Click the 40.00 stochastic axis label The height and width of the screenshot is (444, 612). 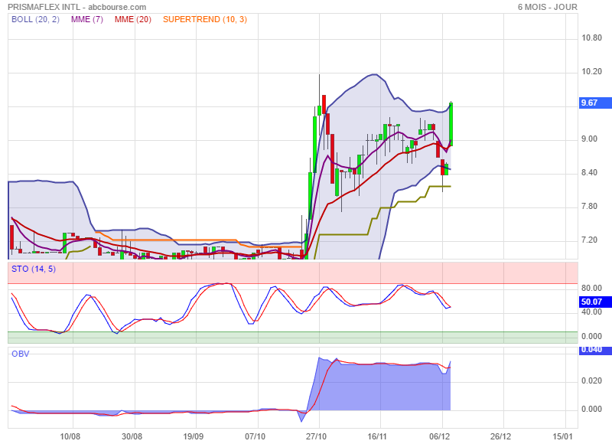(x=591, y=312)
